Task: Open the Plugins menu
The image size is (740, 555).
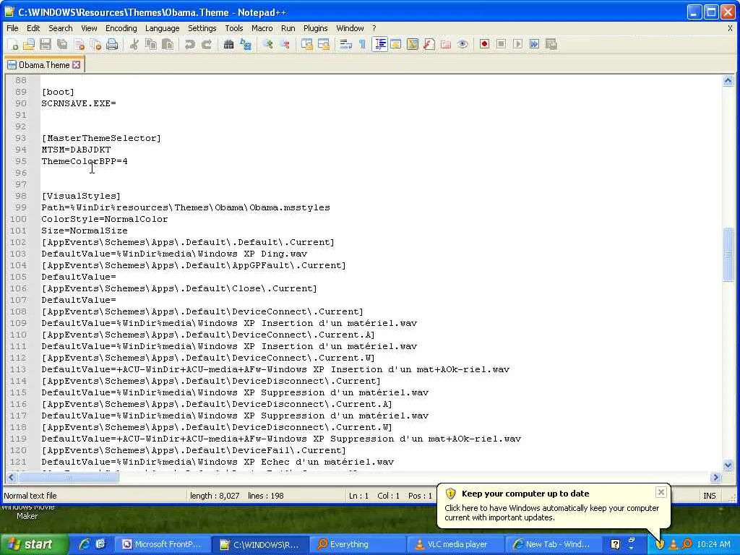Action: click(315, 28)
